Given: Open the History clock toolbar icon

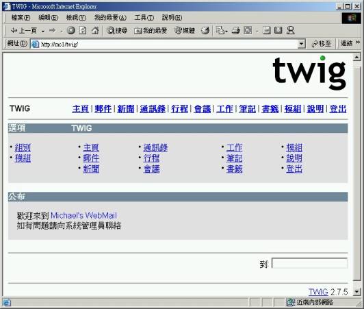Looking at the screenshot, I should 205,30.
